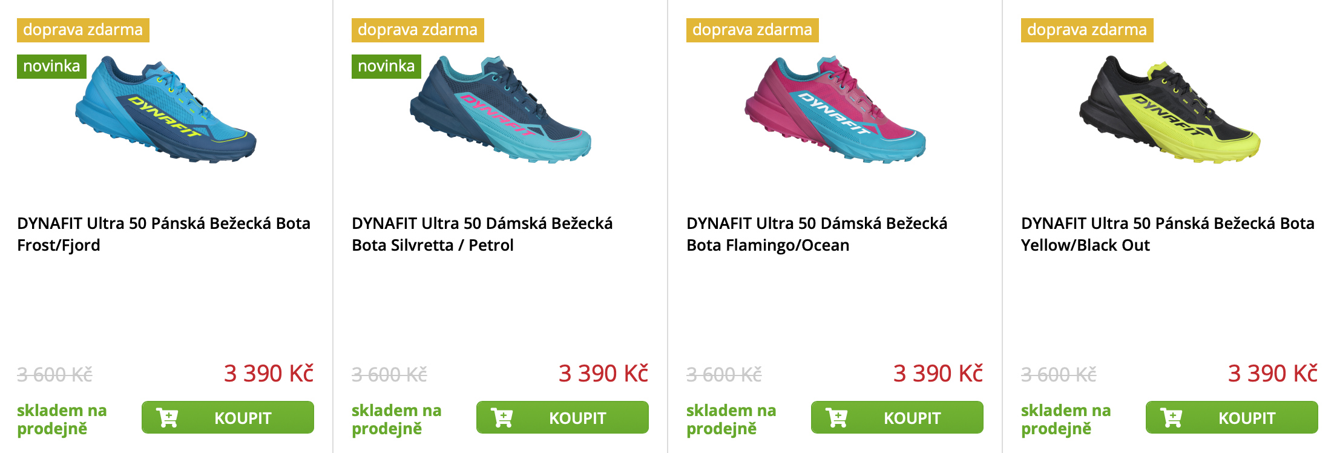Screen dimensions: 1334x453
Task: Open product title Pánská Bežecká Bota Frost/Fjord
Action: (163, 234)
